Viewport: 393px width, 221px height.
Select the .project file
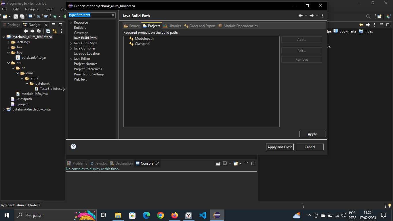pos(20,104)
